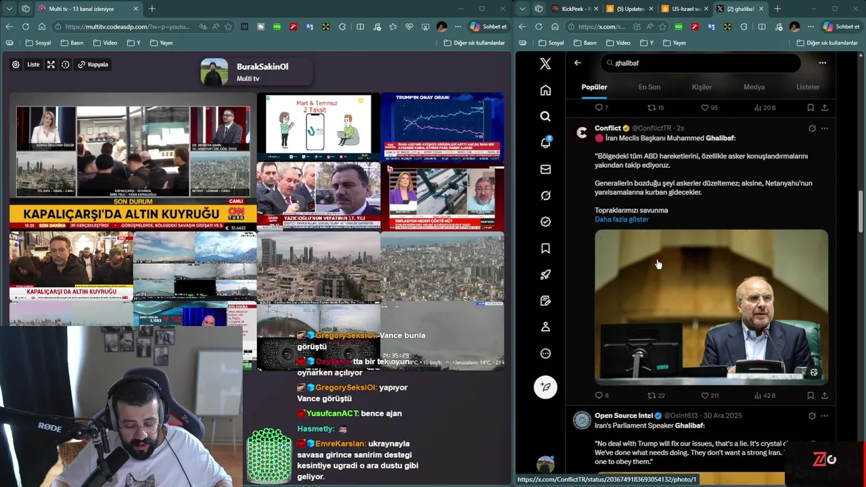Open Diğer sık kullanılanlar folder in right browser

pyautogui.click(x=827, y=43)
